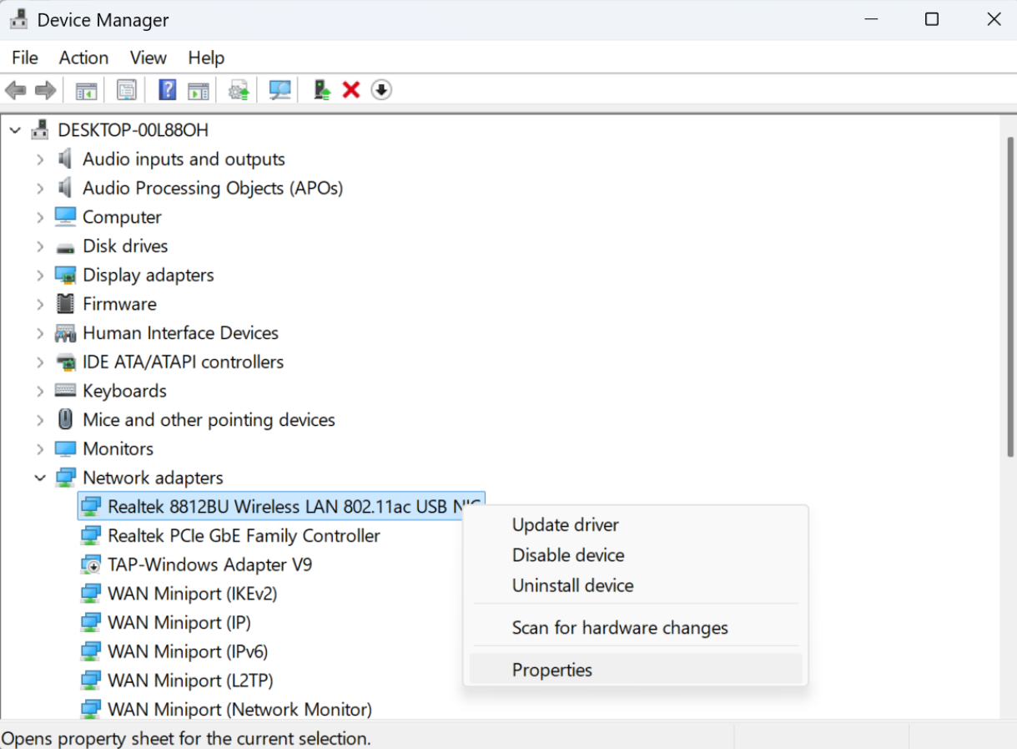This screenshot has height=749, width=1017.
Task: Click the red X Uninstall device toolbar icon
Action: pyautogui.click(x=351, y=89)
